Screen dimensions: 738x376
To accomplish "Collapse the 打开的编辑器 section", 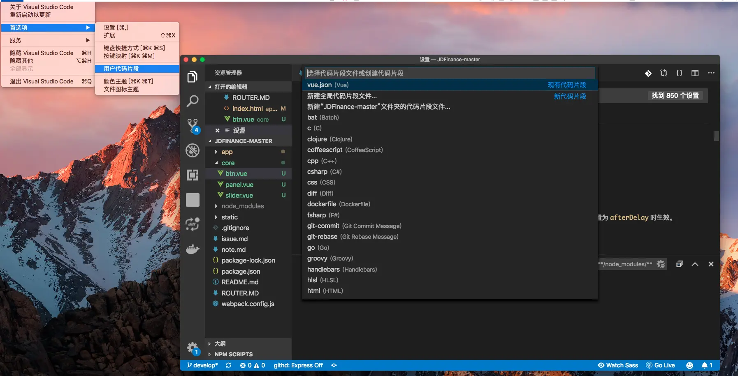I will [248, 87].
